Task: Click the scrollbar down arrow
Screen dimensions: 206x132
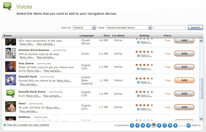Action: (201, 118)
